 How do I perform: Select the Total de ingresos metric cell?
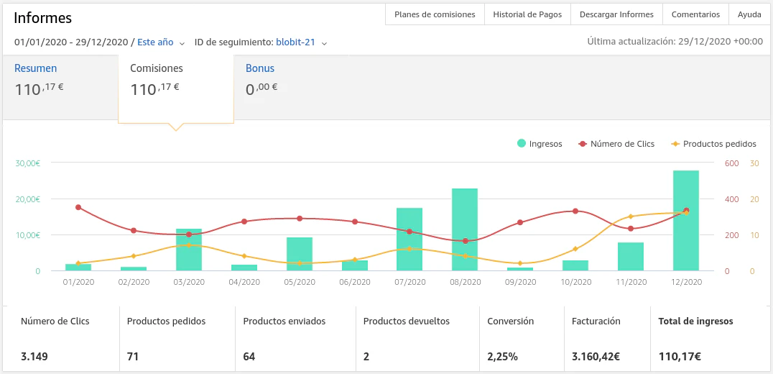click(710, 338)
